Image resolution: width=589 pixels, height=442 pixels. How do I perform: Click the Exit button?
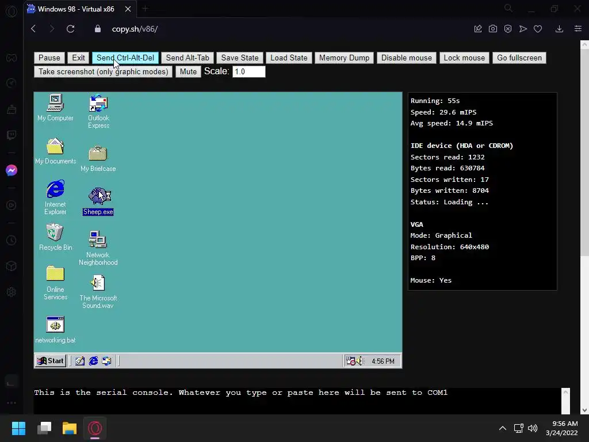(x=78, y=58)
